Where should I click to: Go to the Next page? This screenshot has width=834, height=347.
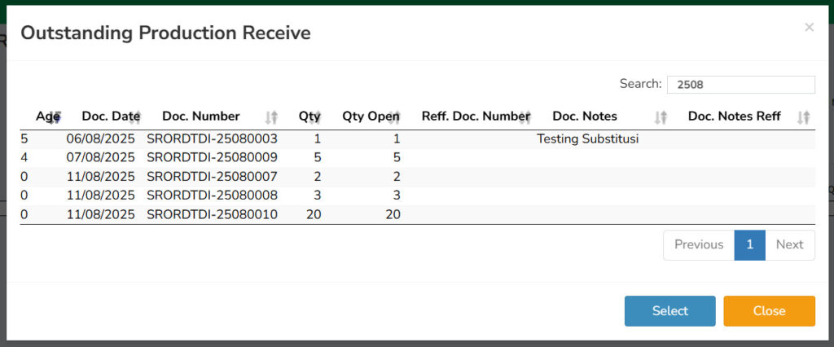(790, 245)
